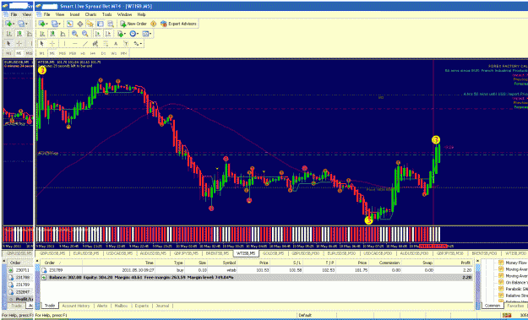Select the equidistant channel tool

tap(95, 43)
